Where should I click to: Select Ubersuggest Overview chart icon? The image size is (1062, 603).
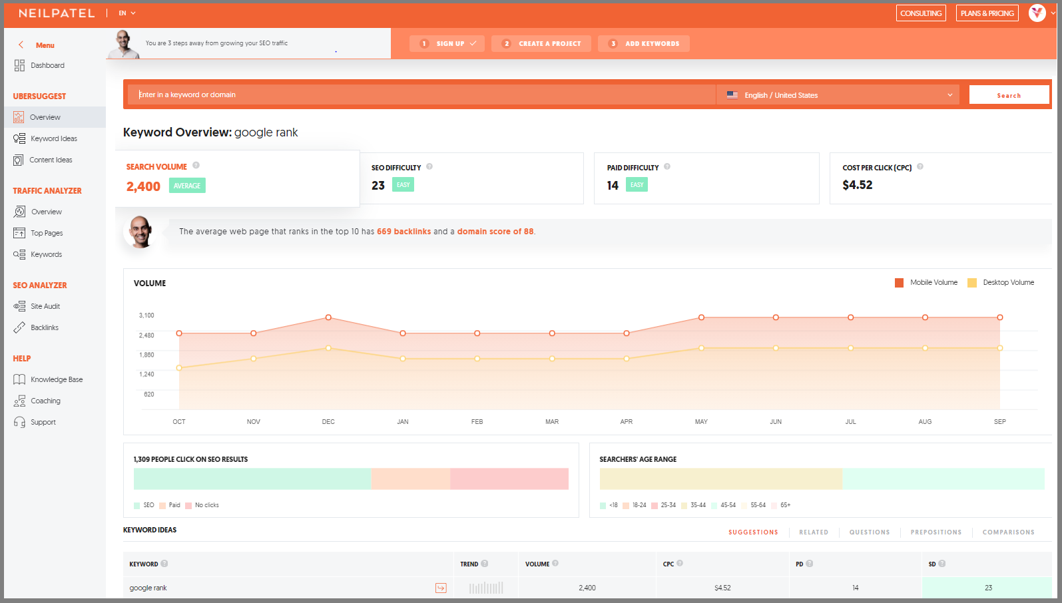(19, 117)
